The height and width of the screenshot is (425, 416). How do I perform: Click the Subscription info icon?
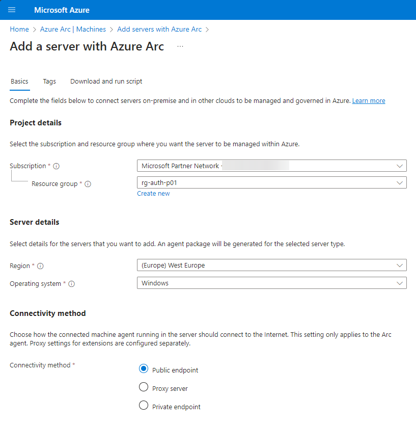[56, 166]
